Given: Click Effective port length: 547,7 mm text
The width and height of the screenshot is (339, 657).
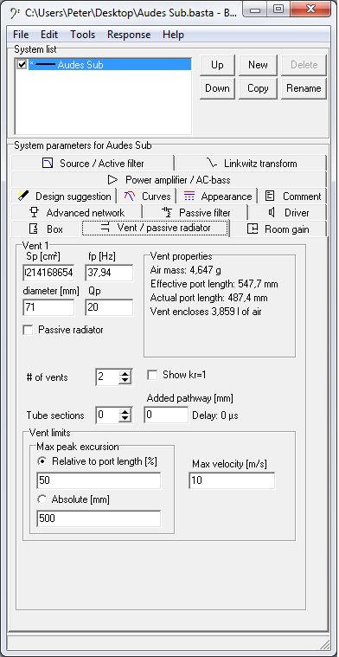Looking at the screenshot, I should 214,284.
